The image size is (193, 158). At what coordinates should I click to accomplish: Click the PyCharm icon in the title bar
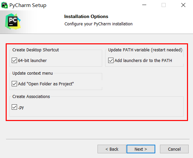point(4,5)
